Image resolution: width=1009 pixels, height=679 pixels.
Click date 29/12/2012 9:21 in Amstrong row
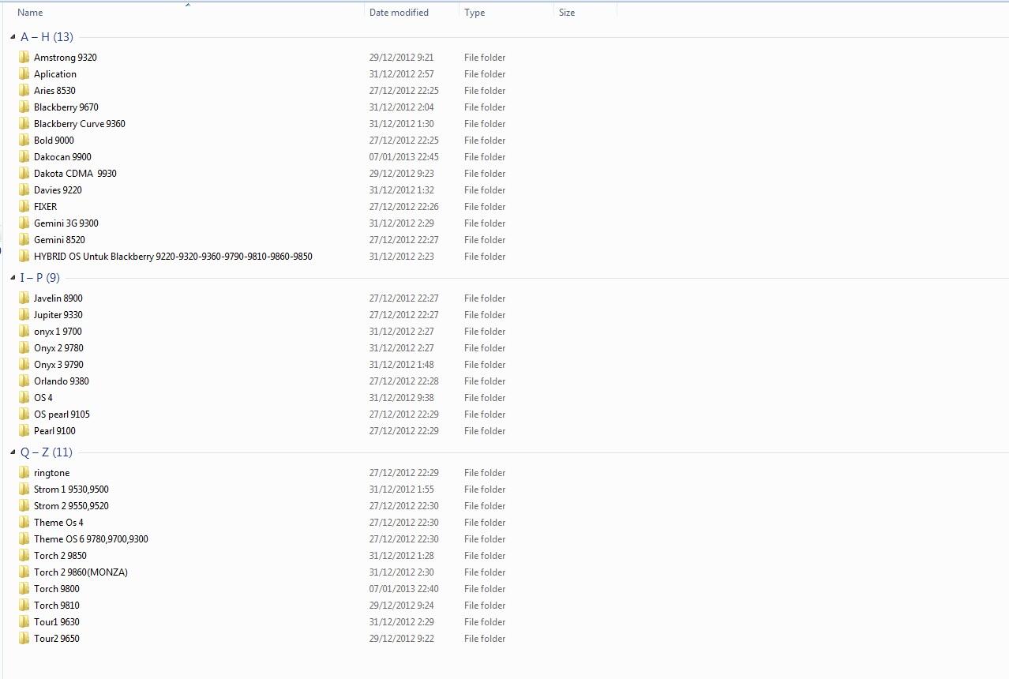coord(402,58)
